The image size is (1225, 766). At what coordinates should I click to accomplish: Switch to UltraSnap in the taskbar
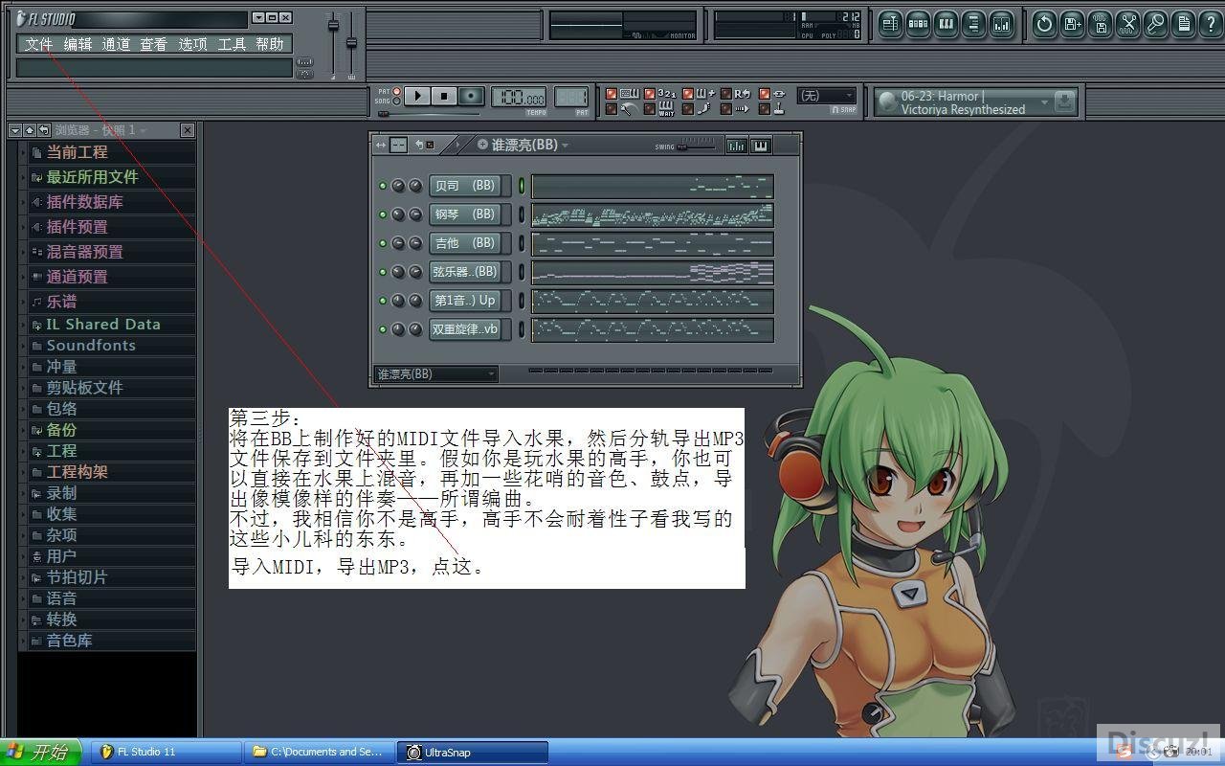pos(473,753)
